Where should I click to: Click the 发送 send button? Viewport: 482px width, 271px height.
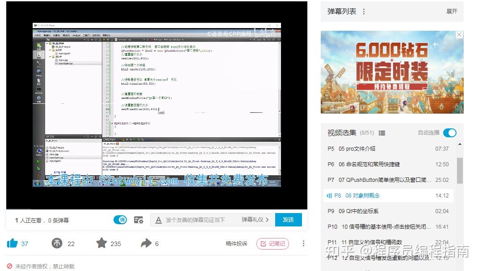coord(289,219)
